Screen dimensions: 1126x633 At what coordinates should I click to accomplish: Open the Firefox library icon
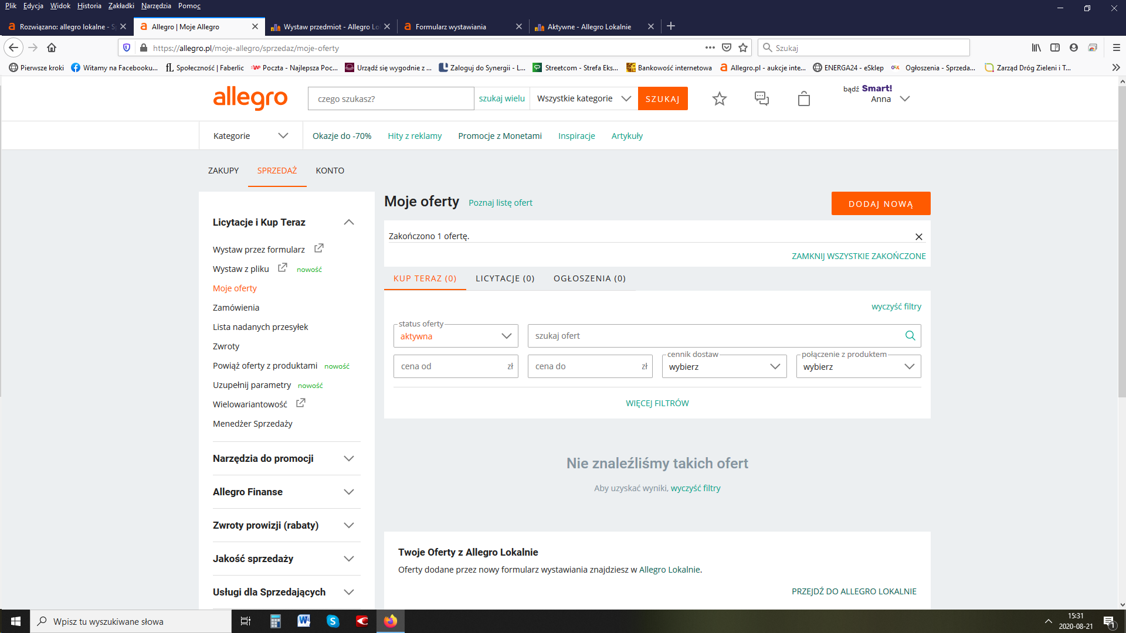click(1036, 47)
